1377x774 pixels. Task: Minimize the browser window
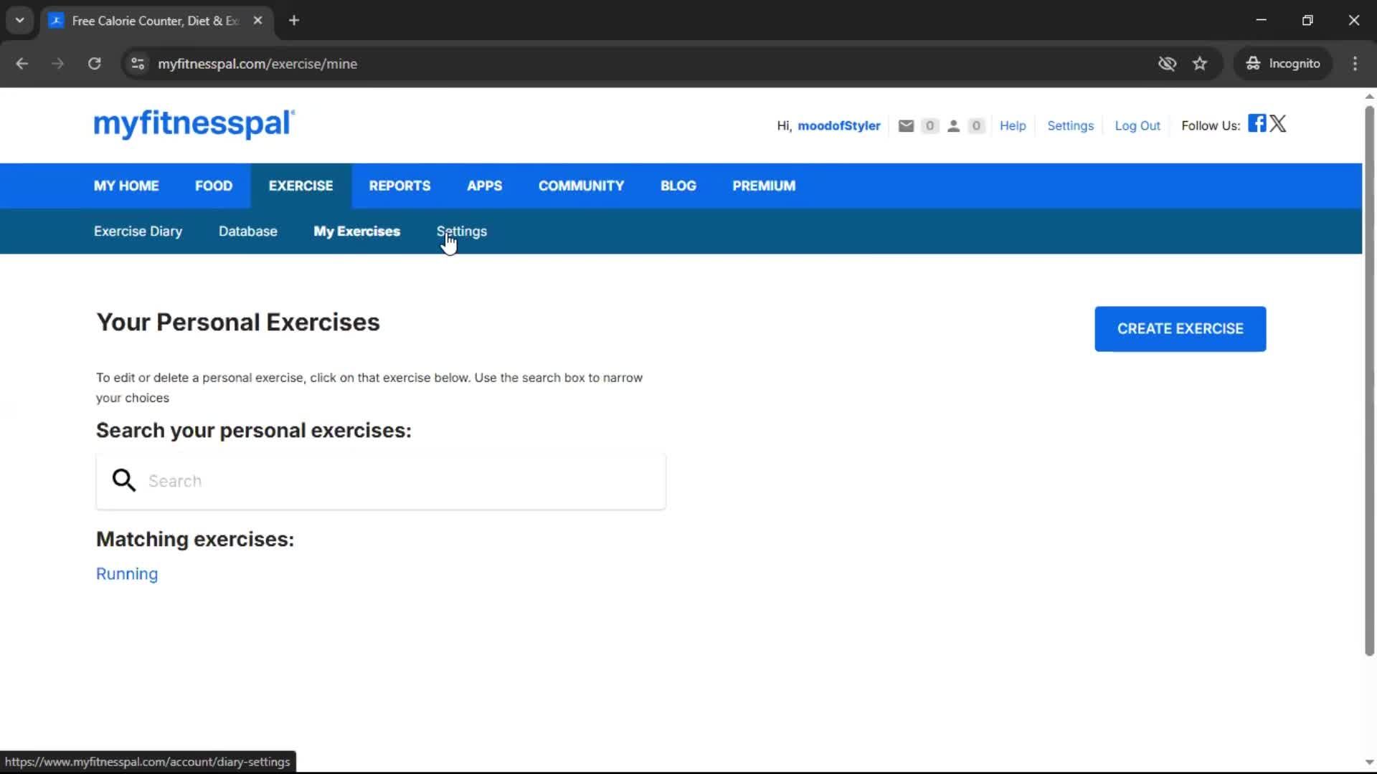pyautogui.click(x=1262, y=20)
